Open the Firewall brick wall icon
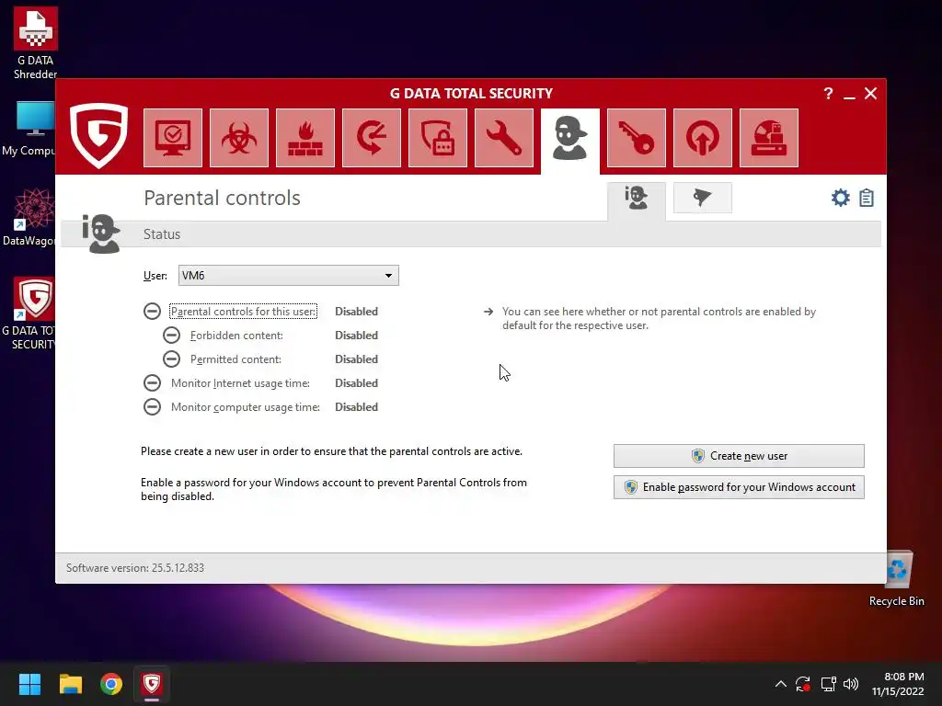This screenshot has height=706, width=942. (305, 138)
